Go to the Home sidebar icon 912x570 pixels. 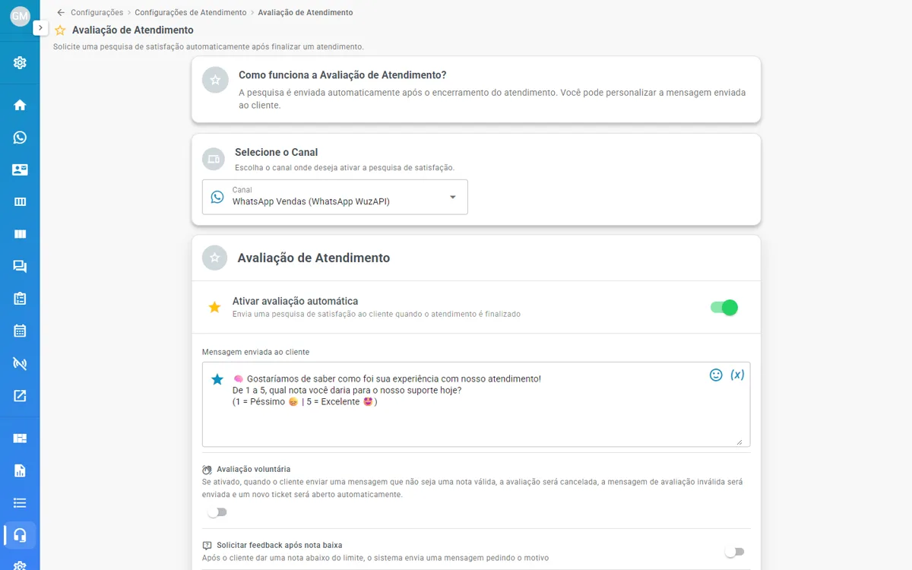coord(20,105)
